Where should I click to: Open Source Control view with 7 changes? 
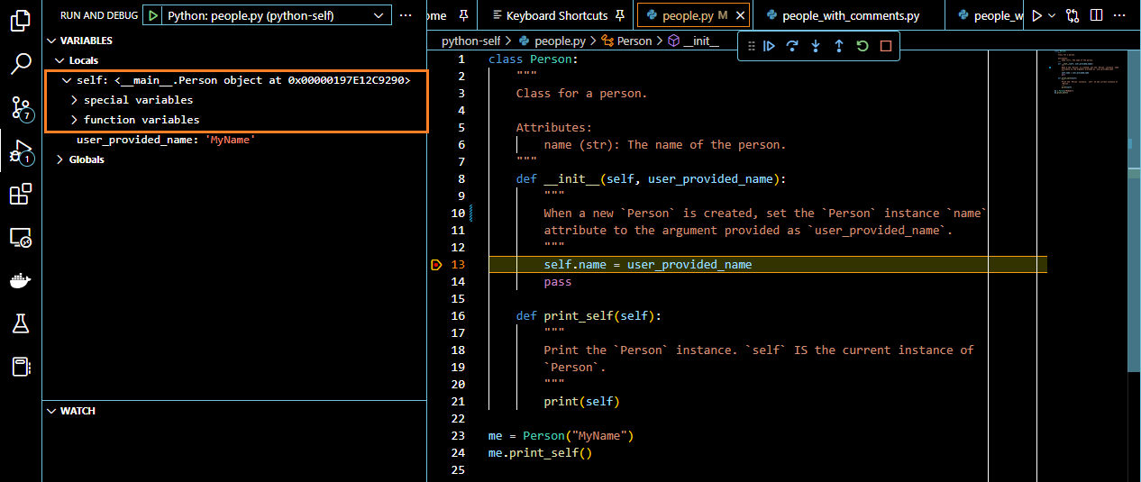pos(21,108)
